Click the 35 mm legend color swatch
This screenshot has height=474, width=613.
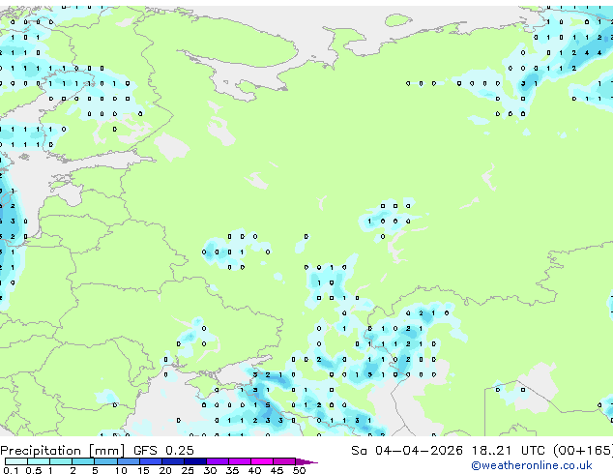coord(240,461)
